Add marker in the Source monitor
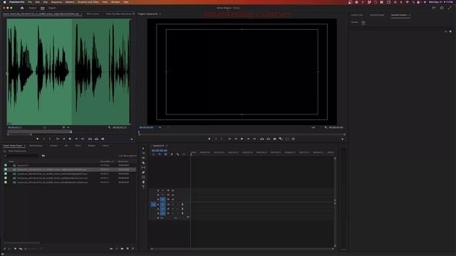Viewport: 456px width, 256px height. [37, 139]
